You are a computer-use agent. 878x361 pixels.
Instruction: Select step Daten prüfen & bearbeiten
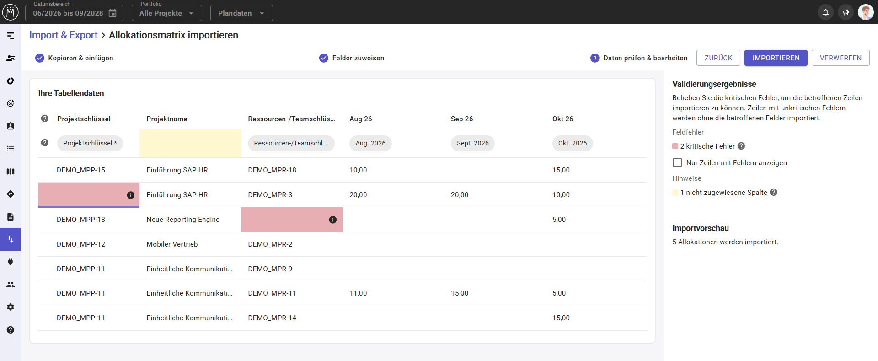(x=639, y=58)
